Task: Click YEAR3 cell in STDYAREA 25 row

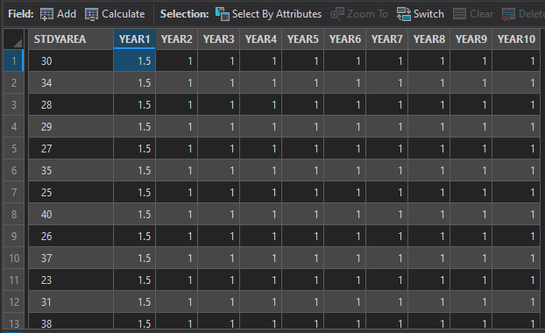Action: point(219,192)
